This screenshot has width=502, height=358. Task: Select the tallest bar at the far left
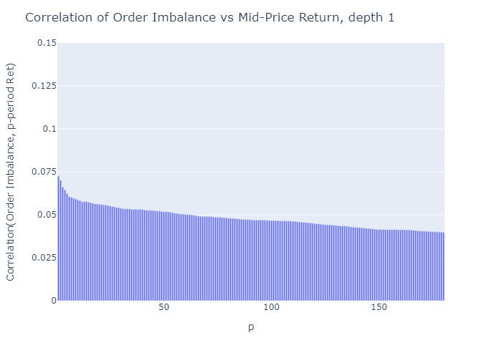pyautogui.click(x=59, y=243)
